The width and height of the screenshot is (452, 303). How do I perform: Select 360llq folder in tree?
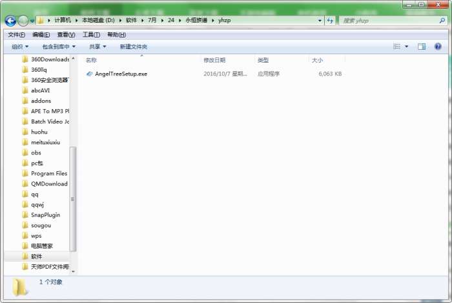point(35,70)
